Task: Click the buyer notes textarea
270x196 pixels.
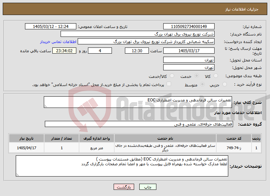Action: tap(122, 166)
